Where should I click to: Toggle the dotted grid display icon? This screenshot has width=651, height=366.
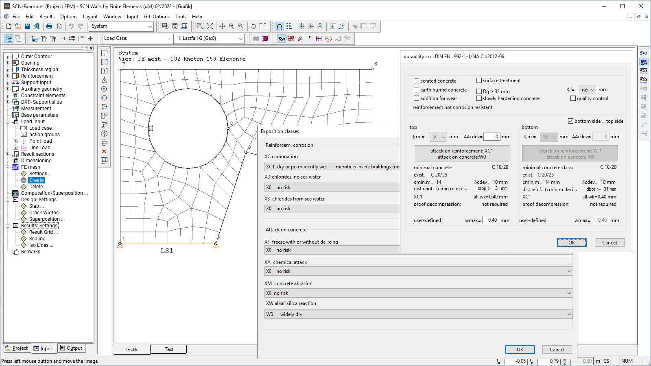[x=288, y=26]
